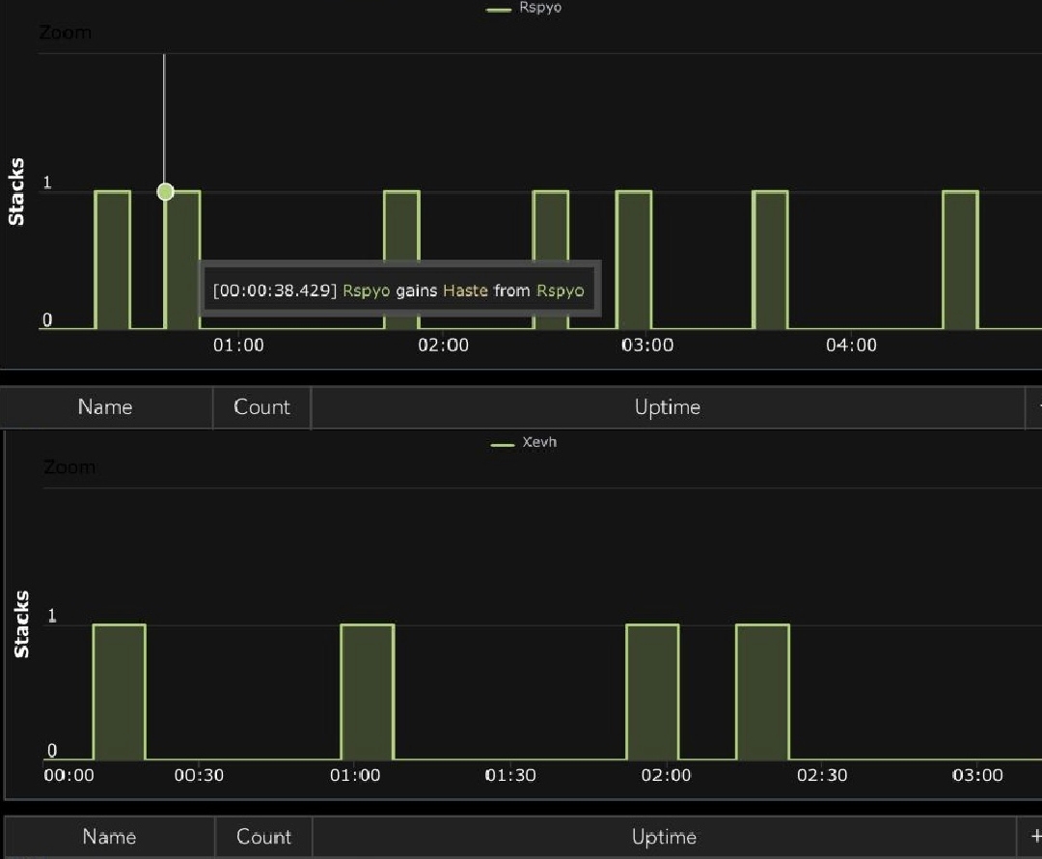The width and height of the screenshot is (1042, 859).
Task: Select the last Xevh chart bar, before 02:30
Action: tap(763, 691)
